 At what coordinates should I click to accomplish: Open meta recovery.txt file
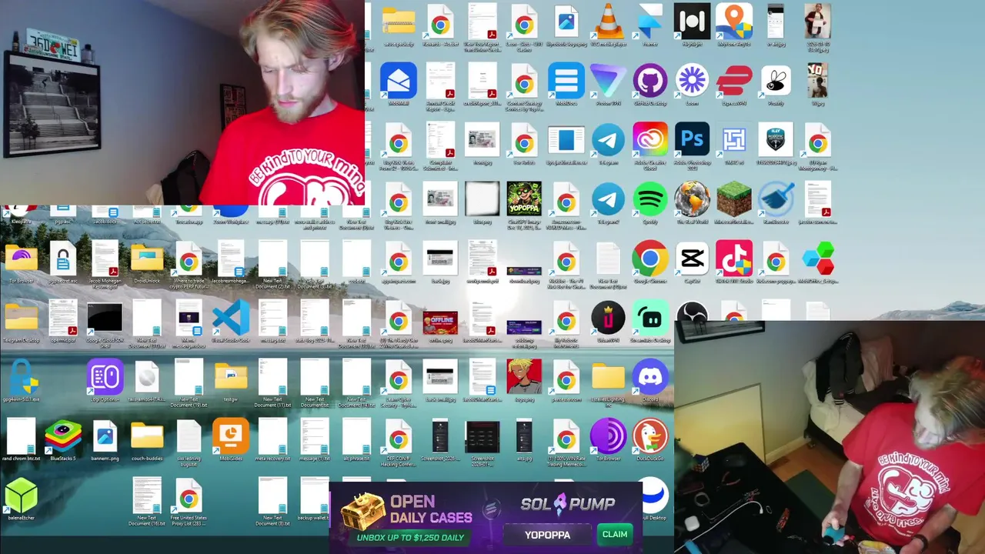tap(272, 437)
